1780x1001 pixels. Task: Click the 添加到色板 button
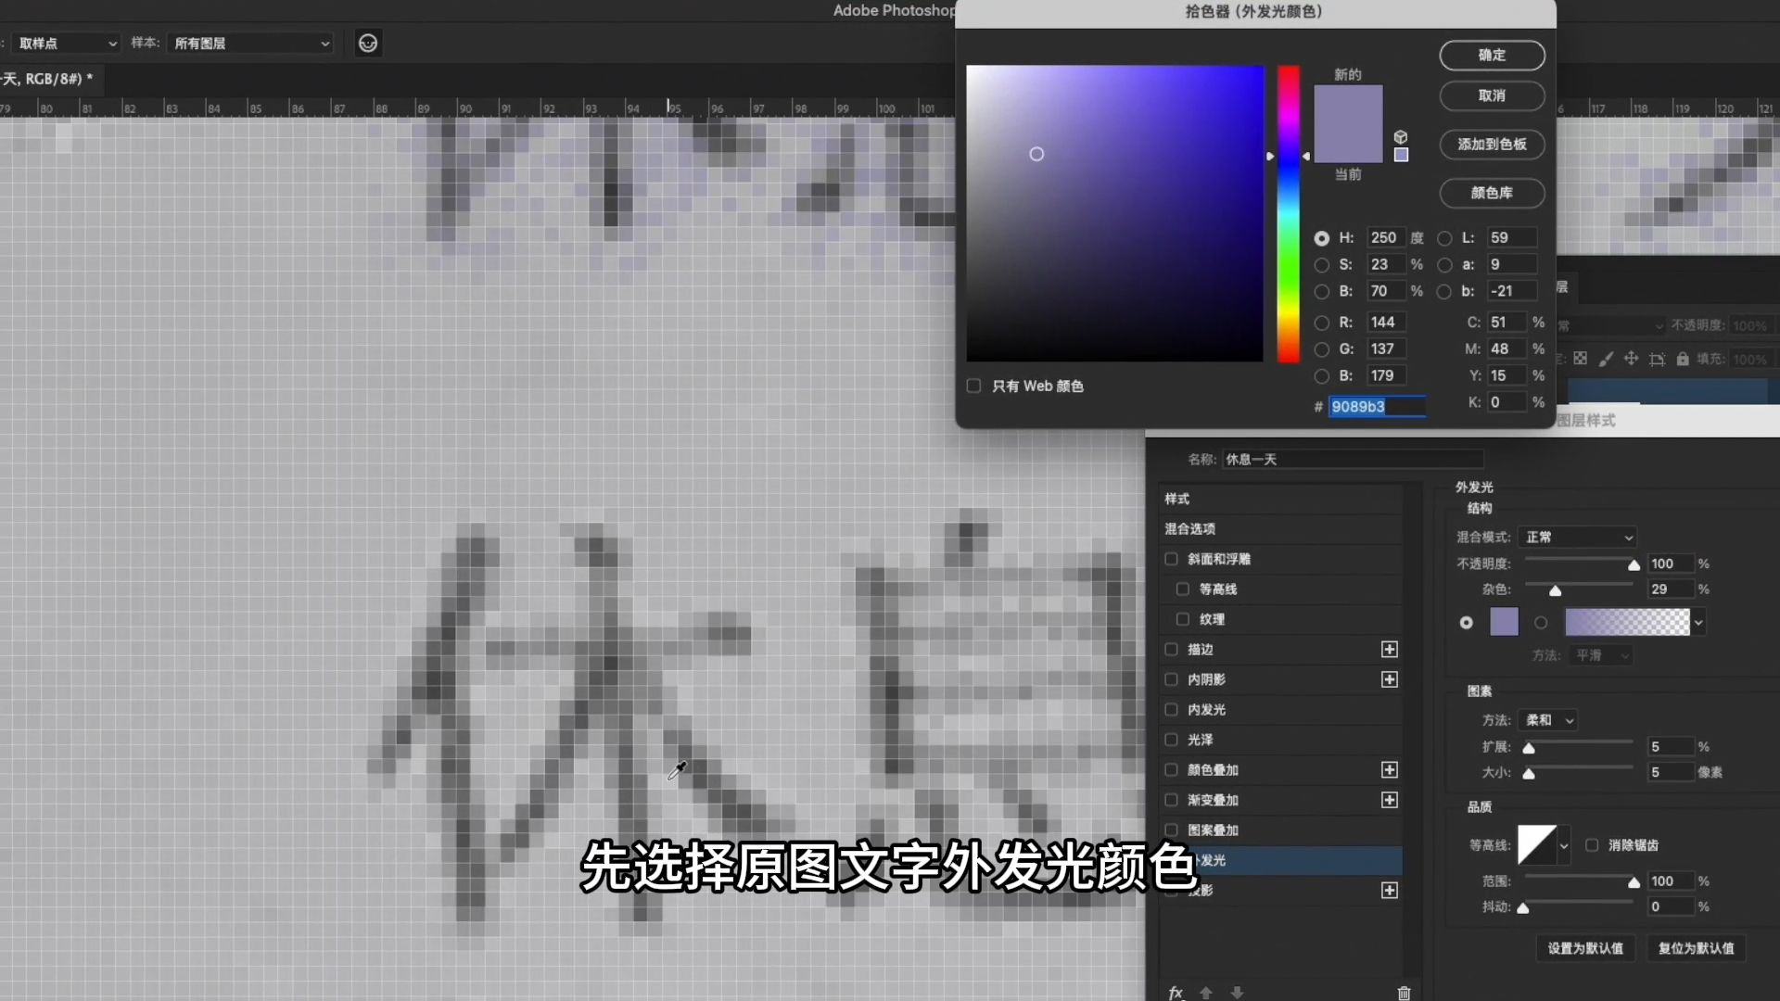(x=1491, y=145)
